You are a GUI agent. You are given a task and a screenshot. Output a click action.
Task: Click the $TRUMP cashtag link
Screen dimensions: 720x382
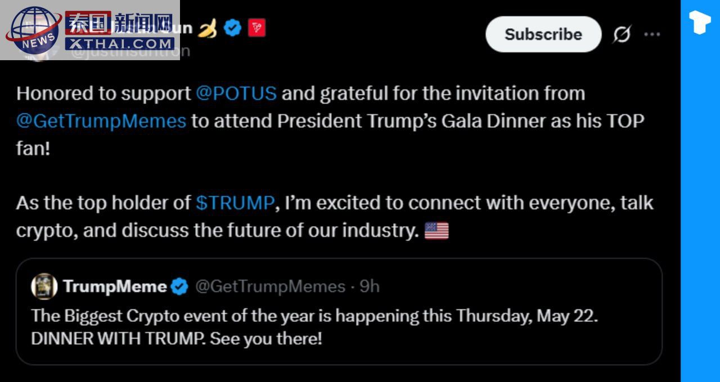coord(235,203)
